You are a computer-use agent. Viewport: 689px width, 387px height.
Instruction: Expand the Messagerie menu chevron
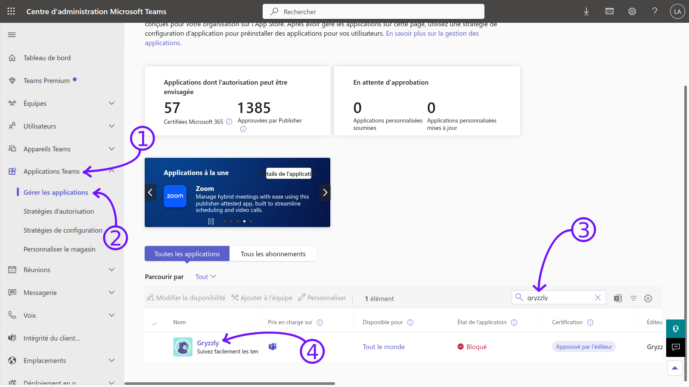(112, 292)
